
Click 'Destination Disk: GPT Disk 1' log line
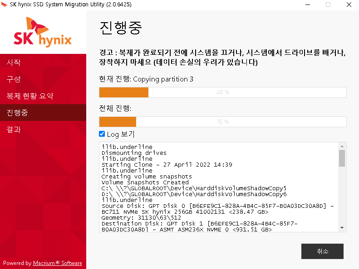point(199,224)
